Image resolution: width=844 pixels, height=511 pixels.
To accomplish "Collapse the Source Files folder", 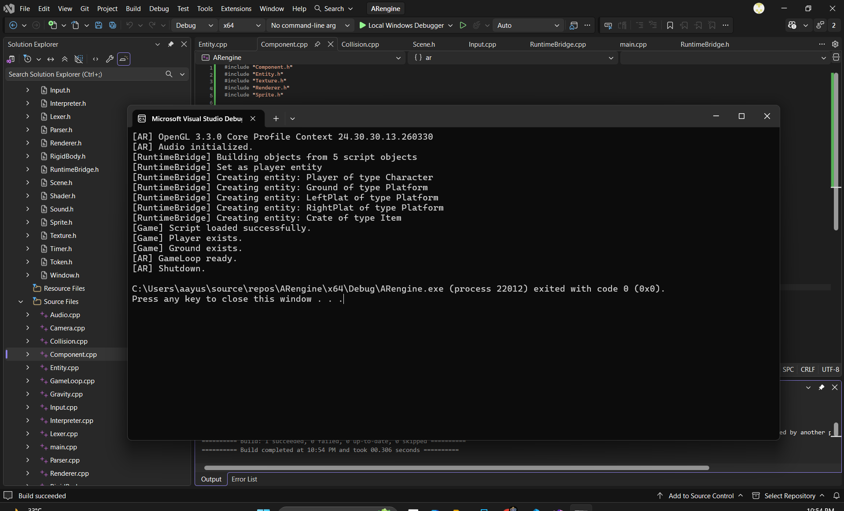I will click(21, 302).
